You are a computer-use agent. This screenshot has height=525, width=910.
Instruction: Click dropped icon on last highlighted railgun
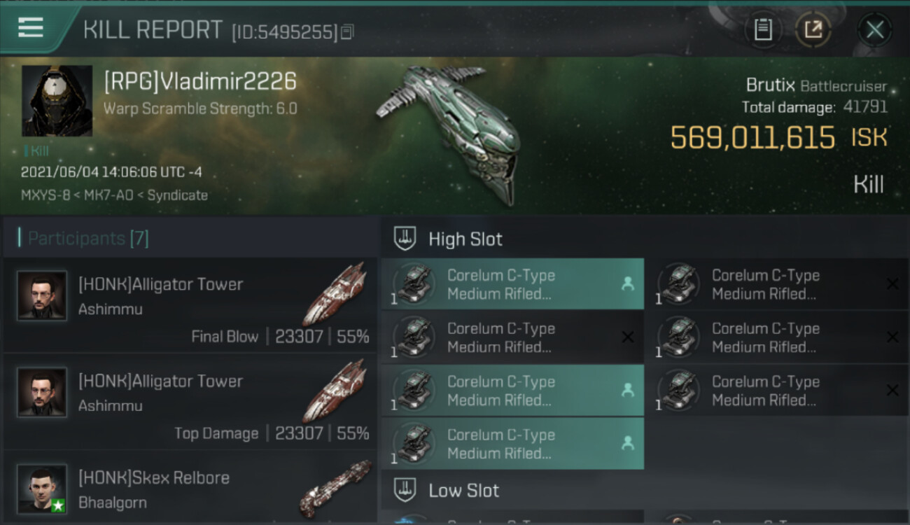(x=628, y=443)
